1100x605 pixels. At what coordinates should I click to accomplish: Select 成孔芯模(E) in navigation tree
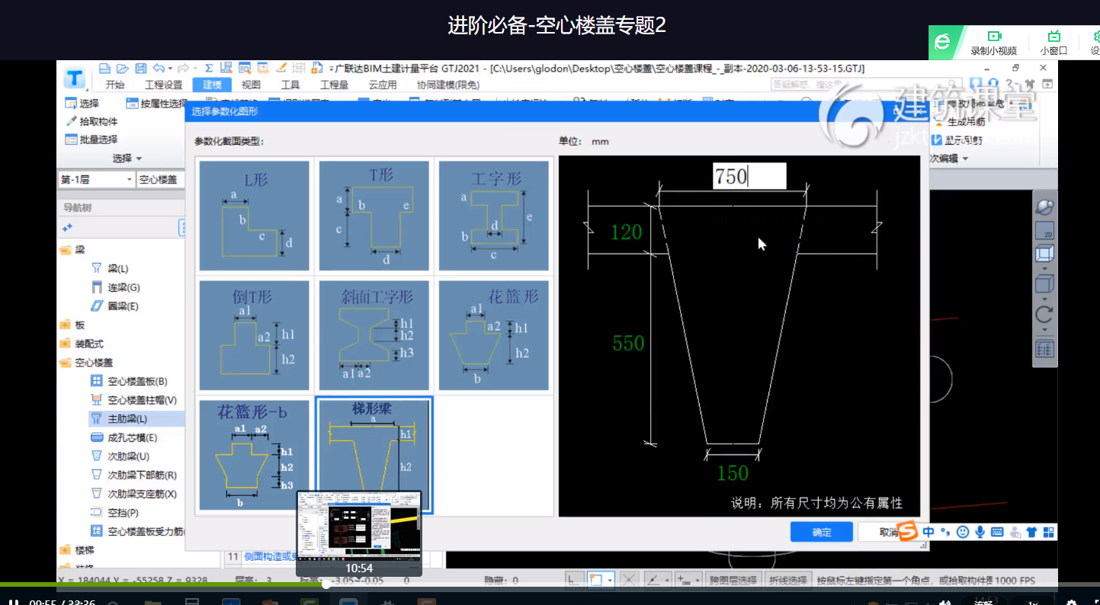[123, 437]
